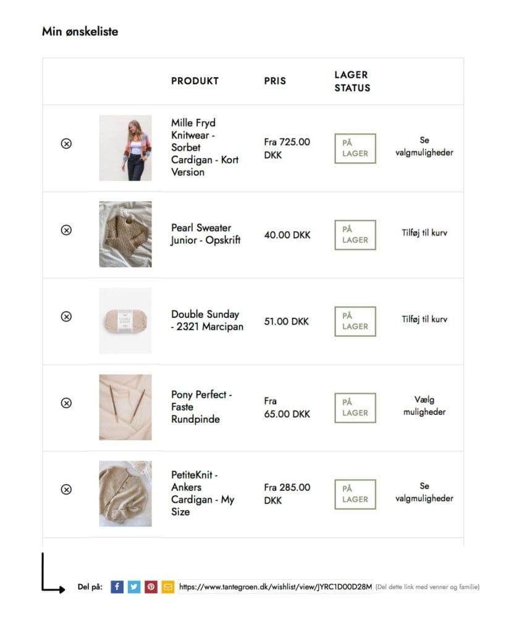This screenshot has width=506, height=633.
Task: See options for PetiteKnit Ankers Cardigan
Action: 424,493
